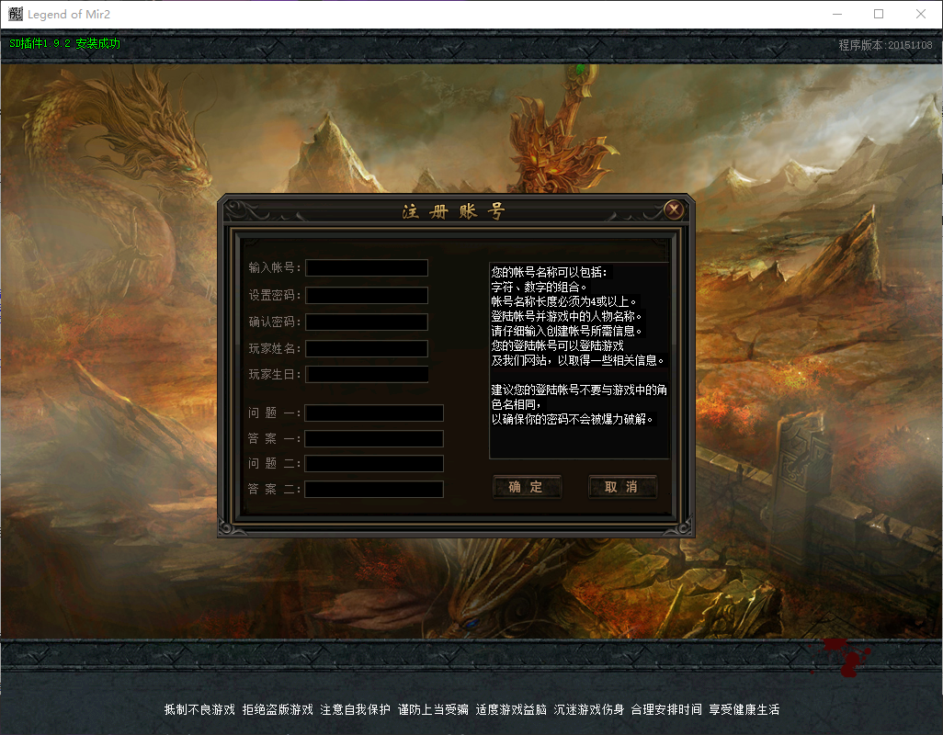The image size is (943, 735).
Task: Click the 注意自我保护 notice text
Action: click(x=356, y=710)
